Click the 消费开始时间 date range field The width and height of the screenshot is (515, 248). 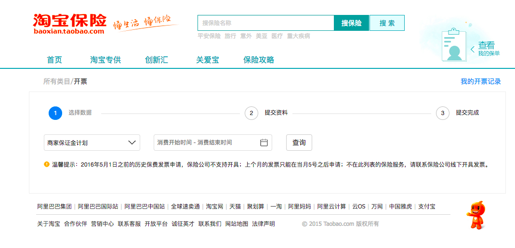pos(213,143)
